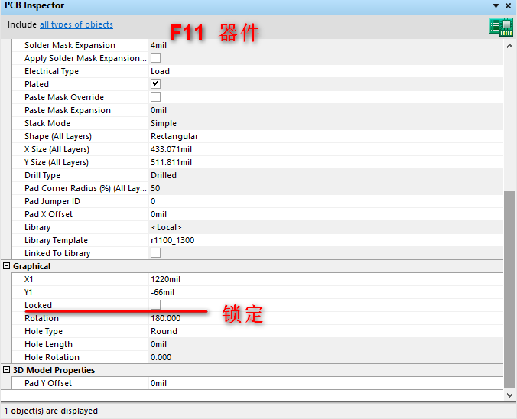Toggle the Paste Mask Override checkbox
Viewport: 517px width, 419px height.
coord(156,97)
